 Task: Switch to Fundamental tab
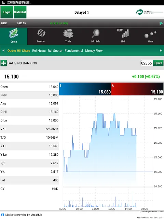pyautogui.click(x=74, y=51)
